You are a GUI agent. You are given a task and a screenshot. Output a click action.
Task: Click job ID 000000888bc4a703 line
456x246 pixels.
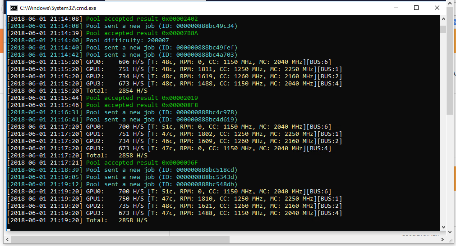tap(122, 54)
